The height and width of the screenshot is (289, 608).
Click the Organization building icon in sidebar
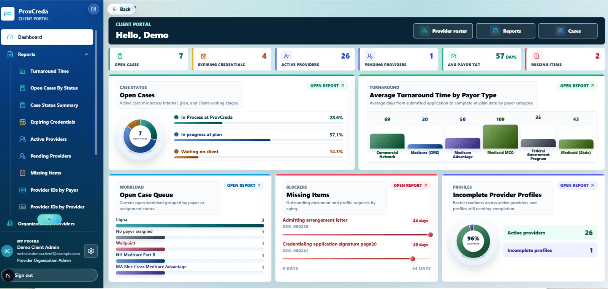pyautogui.click(x=10, y=223)
